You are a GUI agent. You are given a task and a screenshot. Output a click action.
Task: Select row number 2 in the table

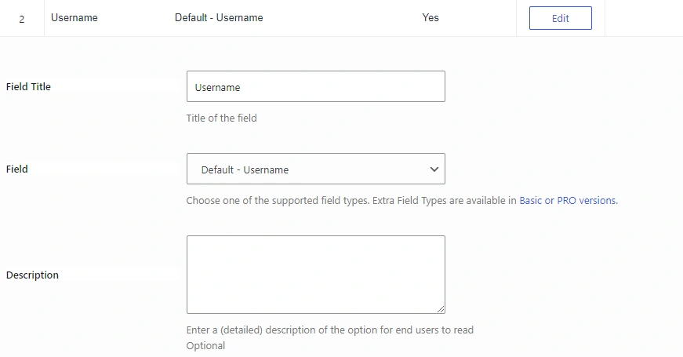click(x=21, y=19)
